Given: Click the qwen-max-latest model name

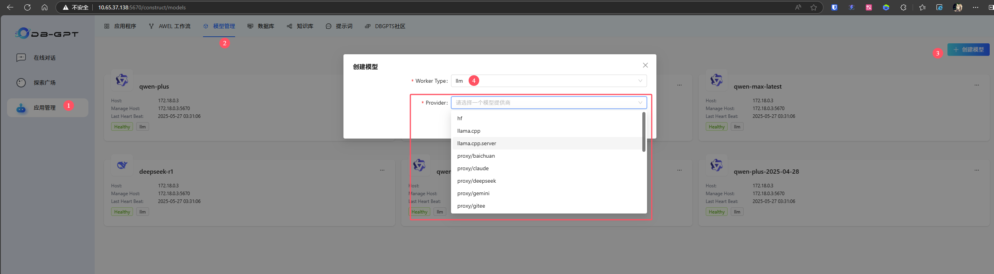Looking at the screenshot, I should [x=758, y=87].
